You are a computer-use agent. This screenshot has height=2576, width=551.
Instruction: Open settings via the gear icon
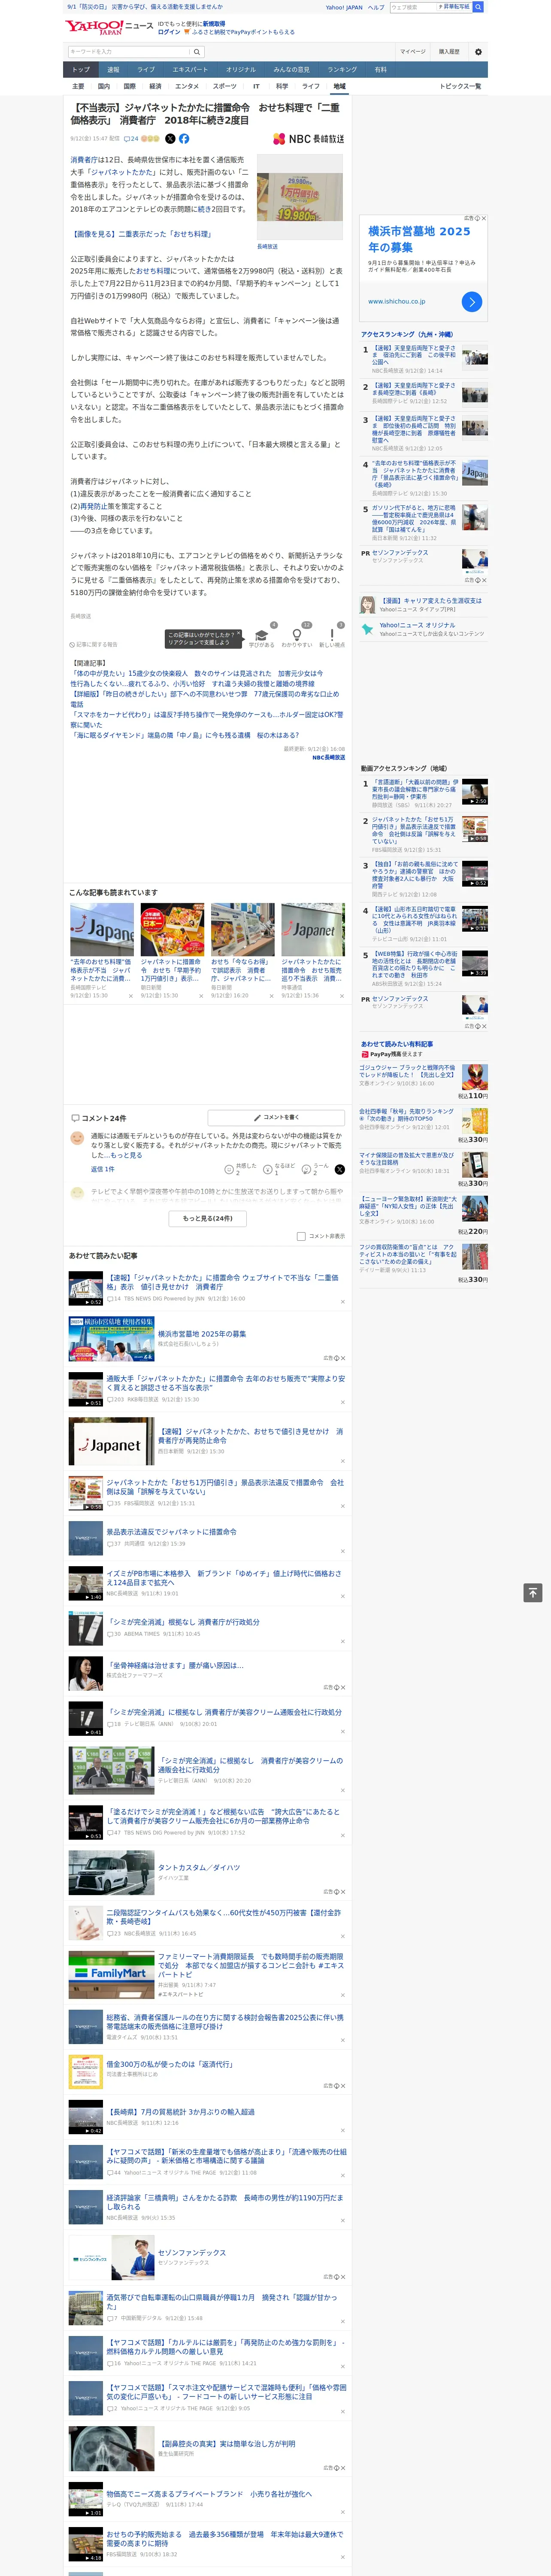point(478,51)
